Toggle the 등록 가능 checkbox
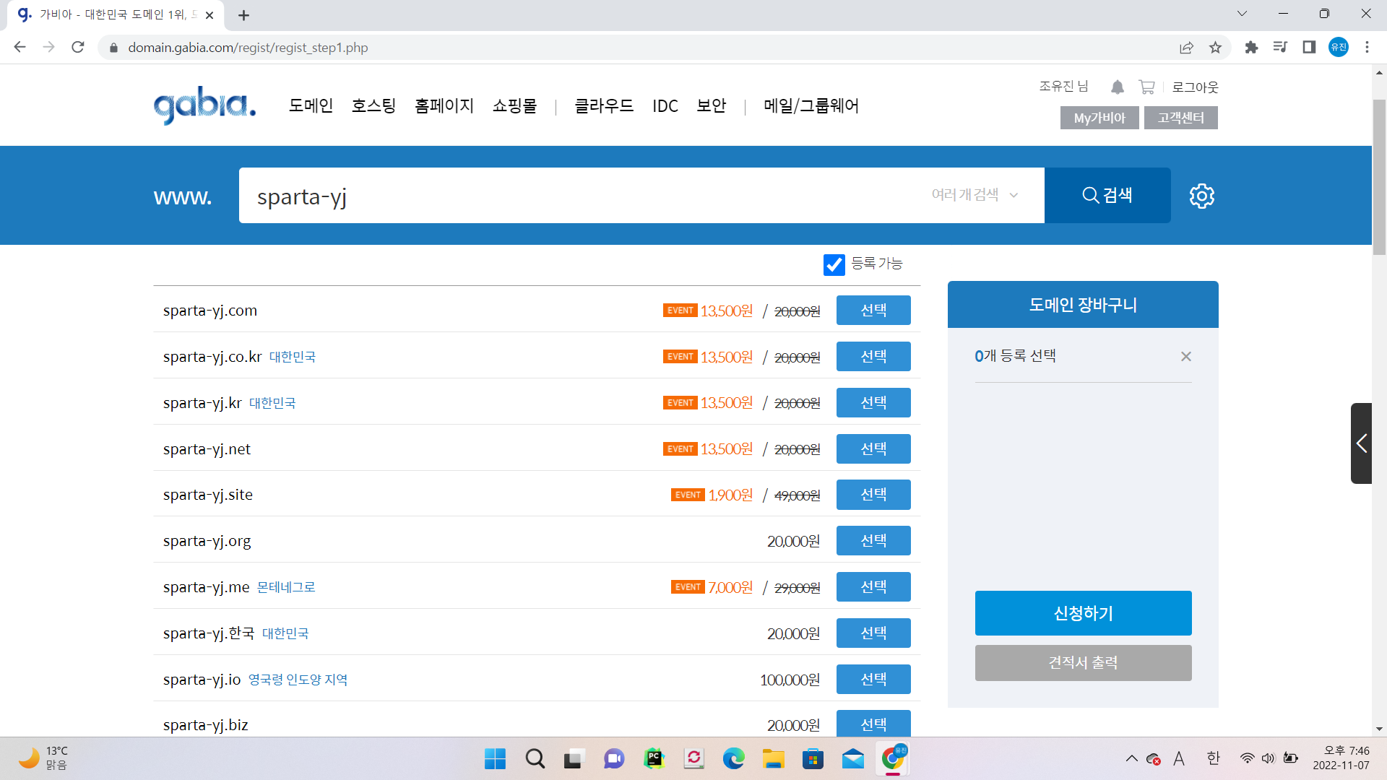1387x780 pixels. (x=834, y=264)
